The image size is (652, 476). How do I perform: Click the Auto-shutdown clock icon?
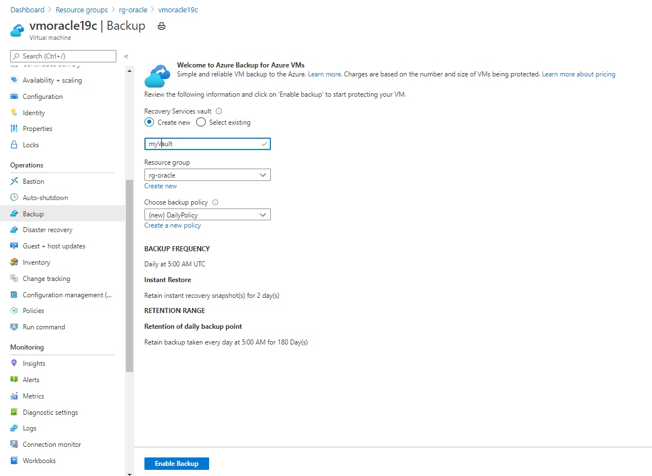[x=13, y=197]
